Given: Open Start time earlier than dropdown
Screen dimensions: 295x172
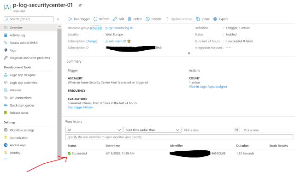Looking at the screenshot, I should (153, 130).
